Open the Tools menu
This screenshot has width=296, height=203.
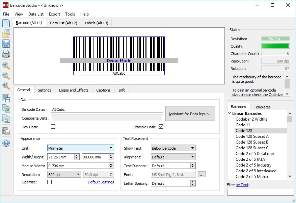pos(70,14)
